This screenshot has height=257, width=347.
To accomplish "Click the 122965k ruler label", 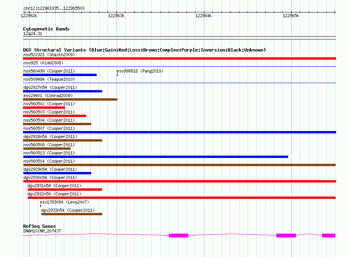I will 291,16.
